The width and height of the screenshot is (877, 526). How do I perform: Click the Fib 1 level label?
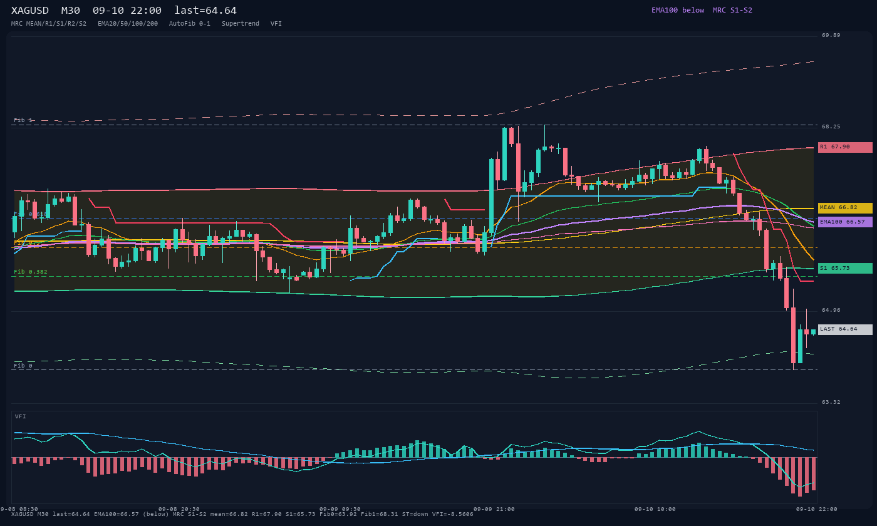coord(23,120)
